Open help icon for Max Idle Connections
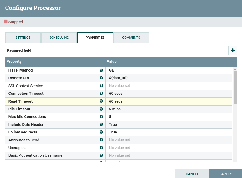The height and width of the screenshot is (178, 242). 101,116
